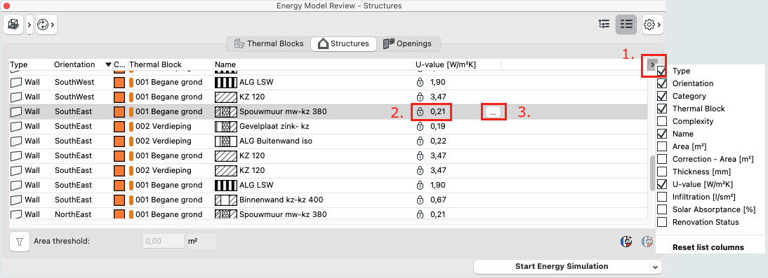
Task: Enable the Solar Absorptance [%] checkbox
Action: (662, 209)
